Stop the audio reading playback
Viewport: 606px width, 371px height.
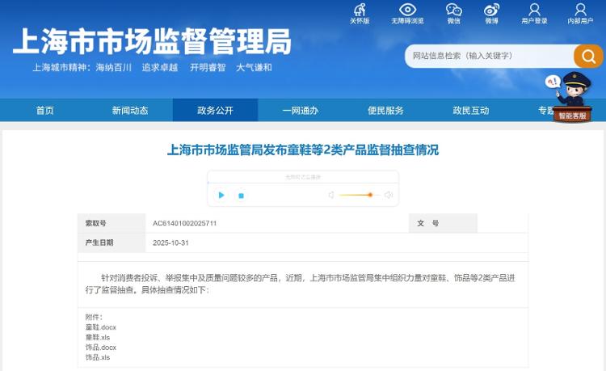click(241, 196)
